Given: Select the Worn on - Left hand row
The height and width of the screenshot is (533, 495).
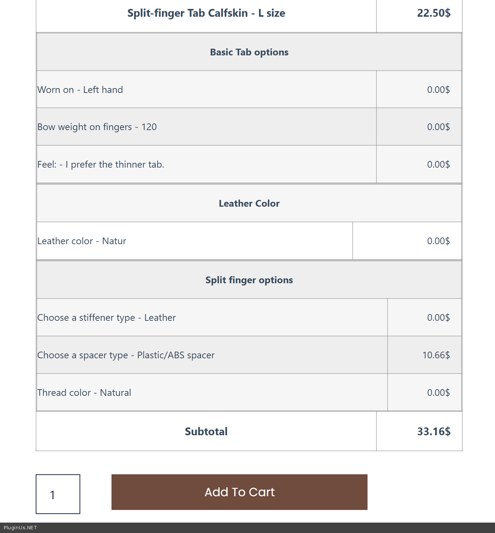Looking at the screenshot, I should [80, 90].
